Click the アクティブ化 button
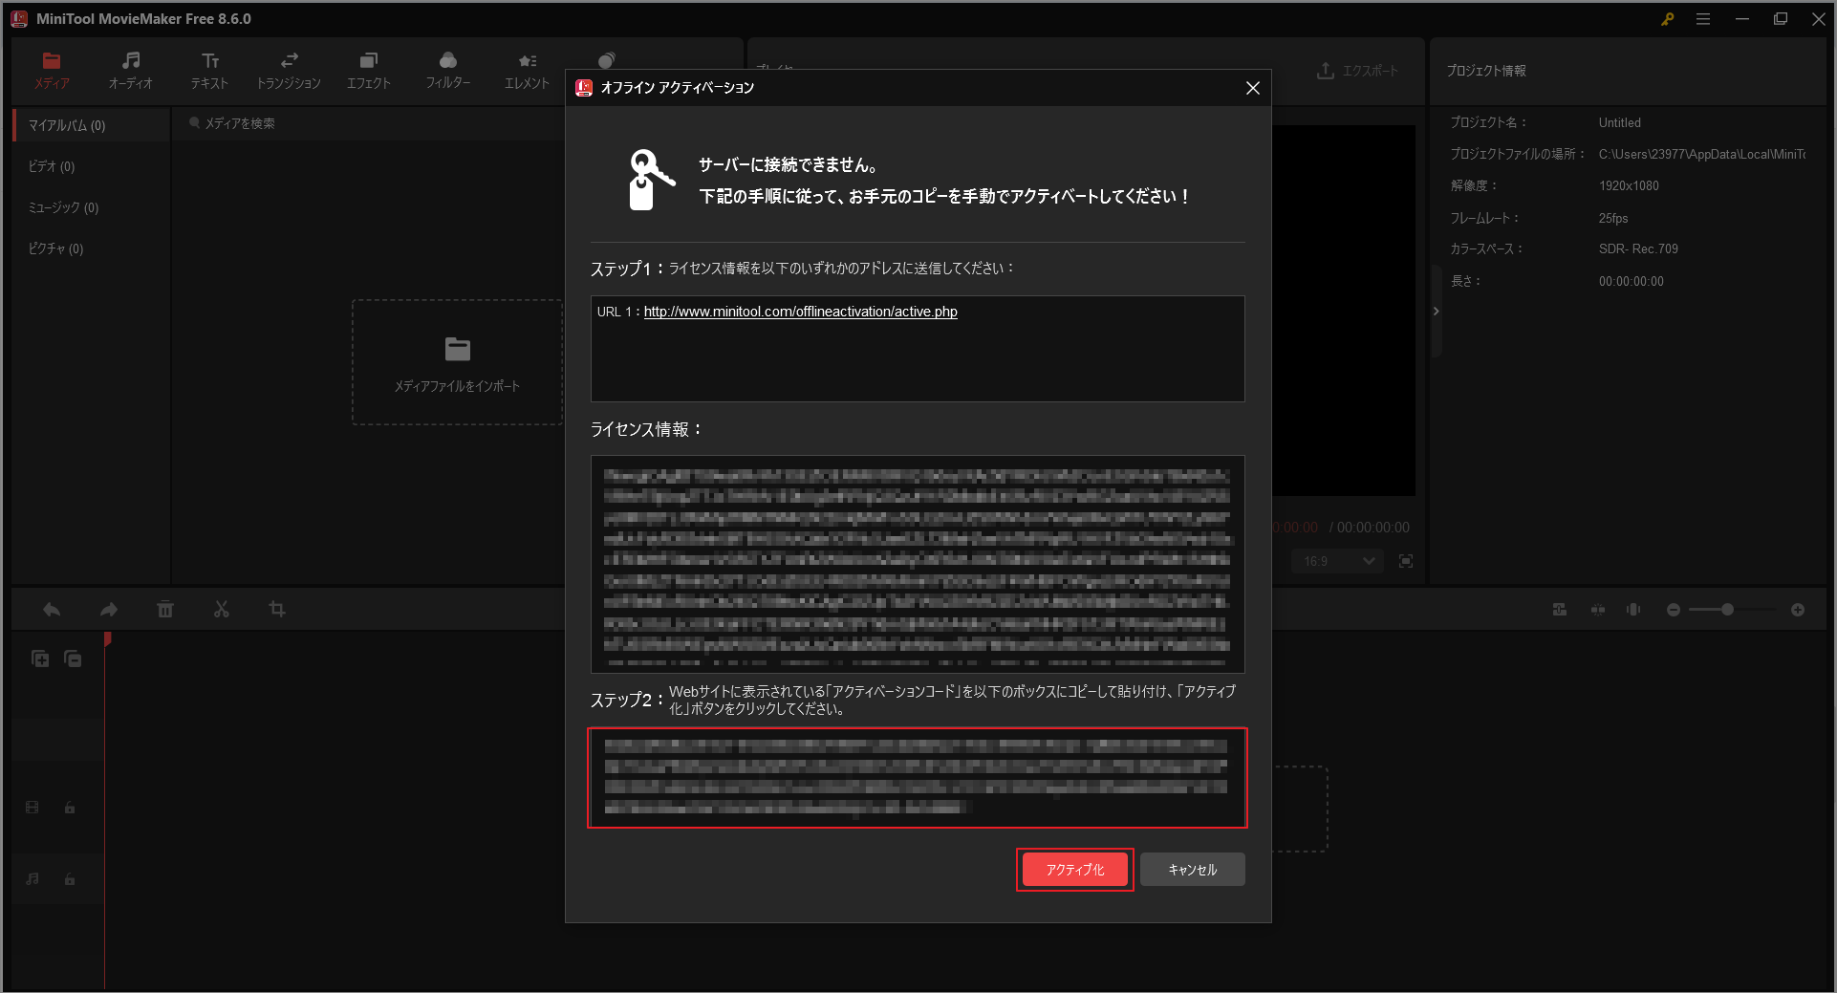Image resolution: width=1837 pixels, height=993 pixels. [1074, 870]
